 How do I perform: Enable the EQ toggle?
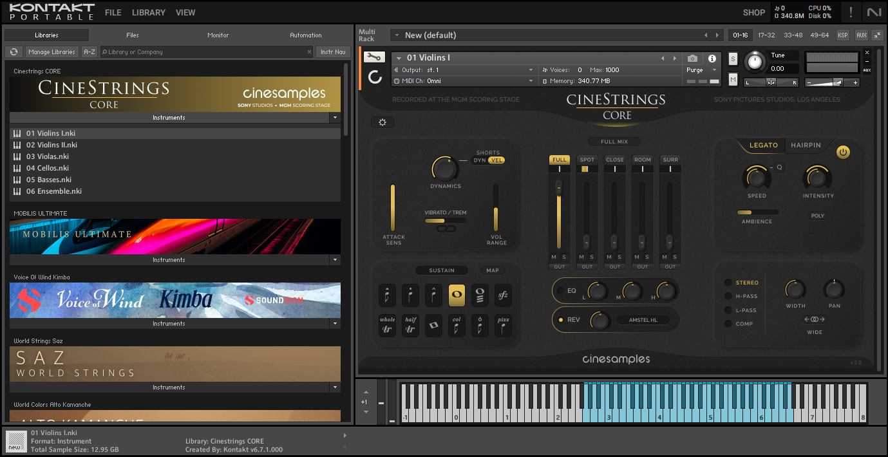click(561, 291)
